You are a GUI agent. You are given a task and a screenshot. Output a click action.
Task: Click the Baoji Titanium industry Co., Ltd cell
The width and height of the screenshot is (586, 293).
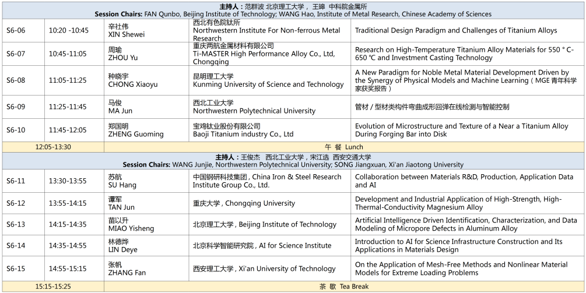click(243, 134)
